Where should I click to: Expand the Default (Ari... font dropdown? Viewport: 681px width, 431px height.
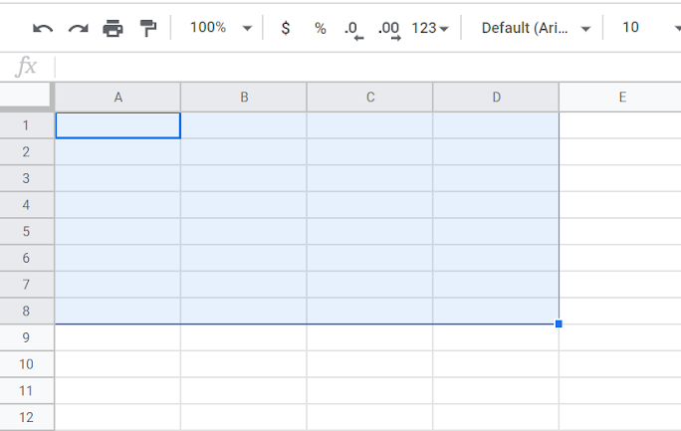point(536,28)
